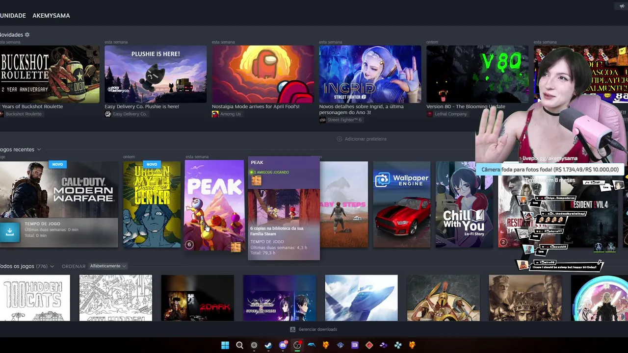Select the Chill With You cover
This screenshot has height=353, width=628.
pyautogui.click(x=464, y=204)
